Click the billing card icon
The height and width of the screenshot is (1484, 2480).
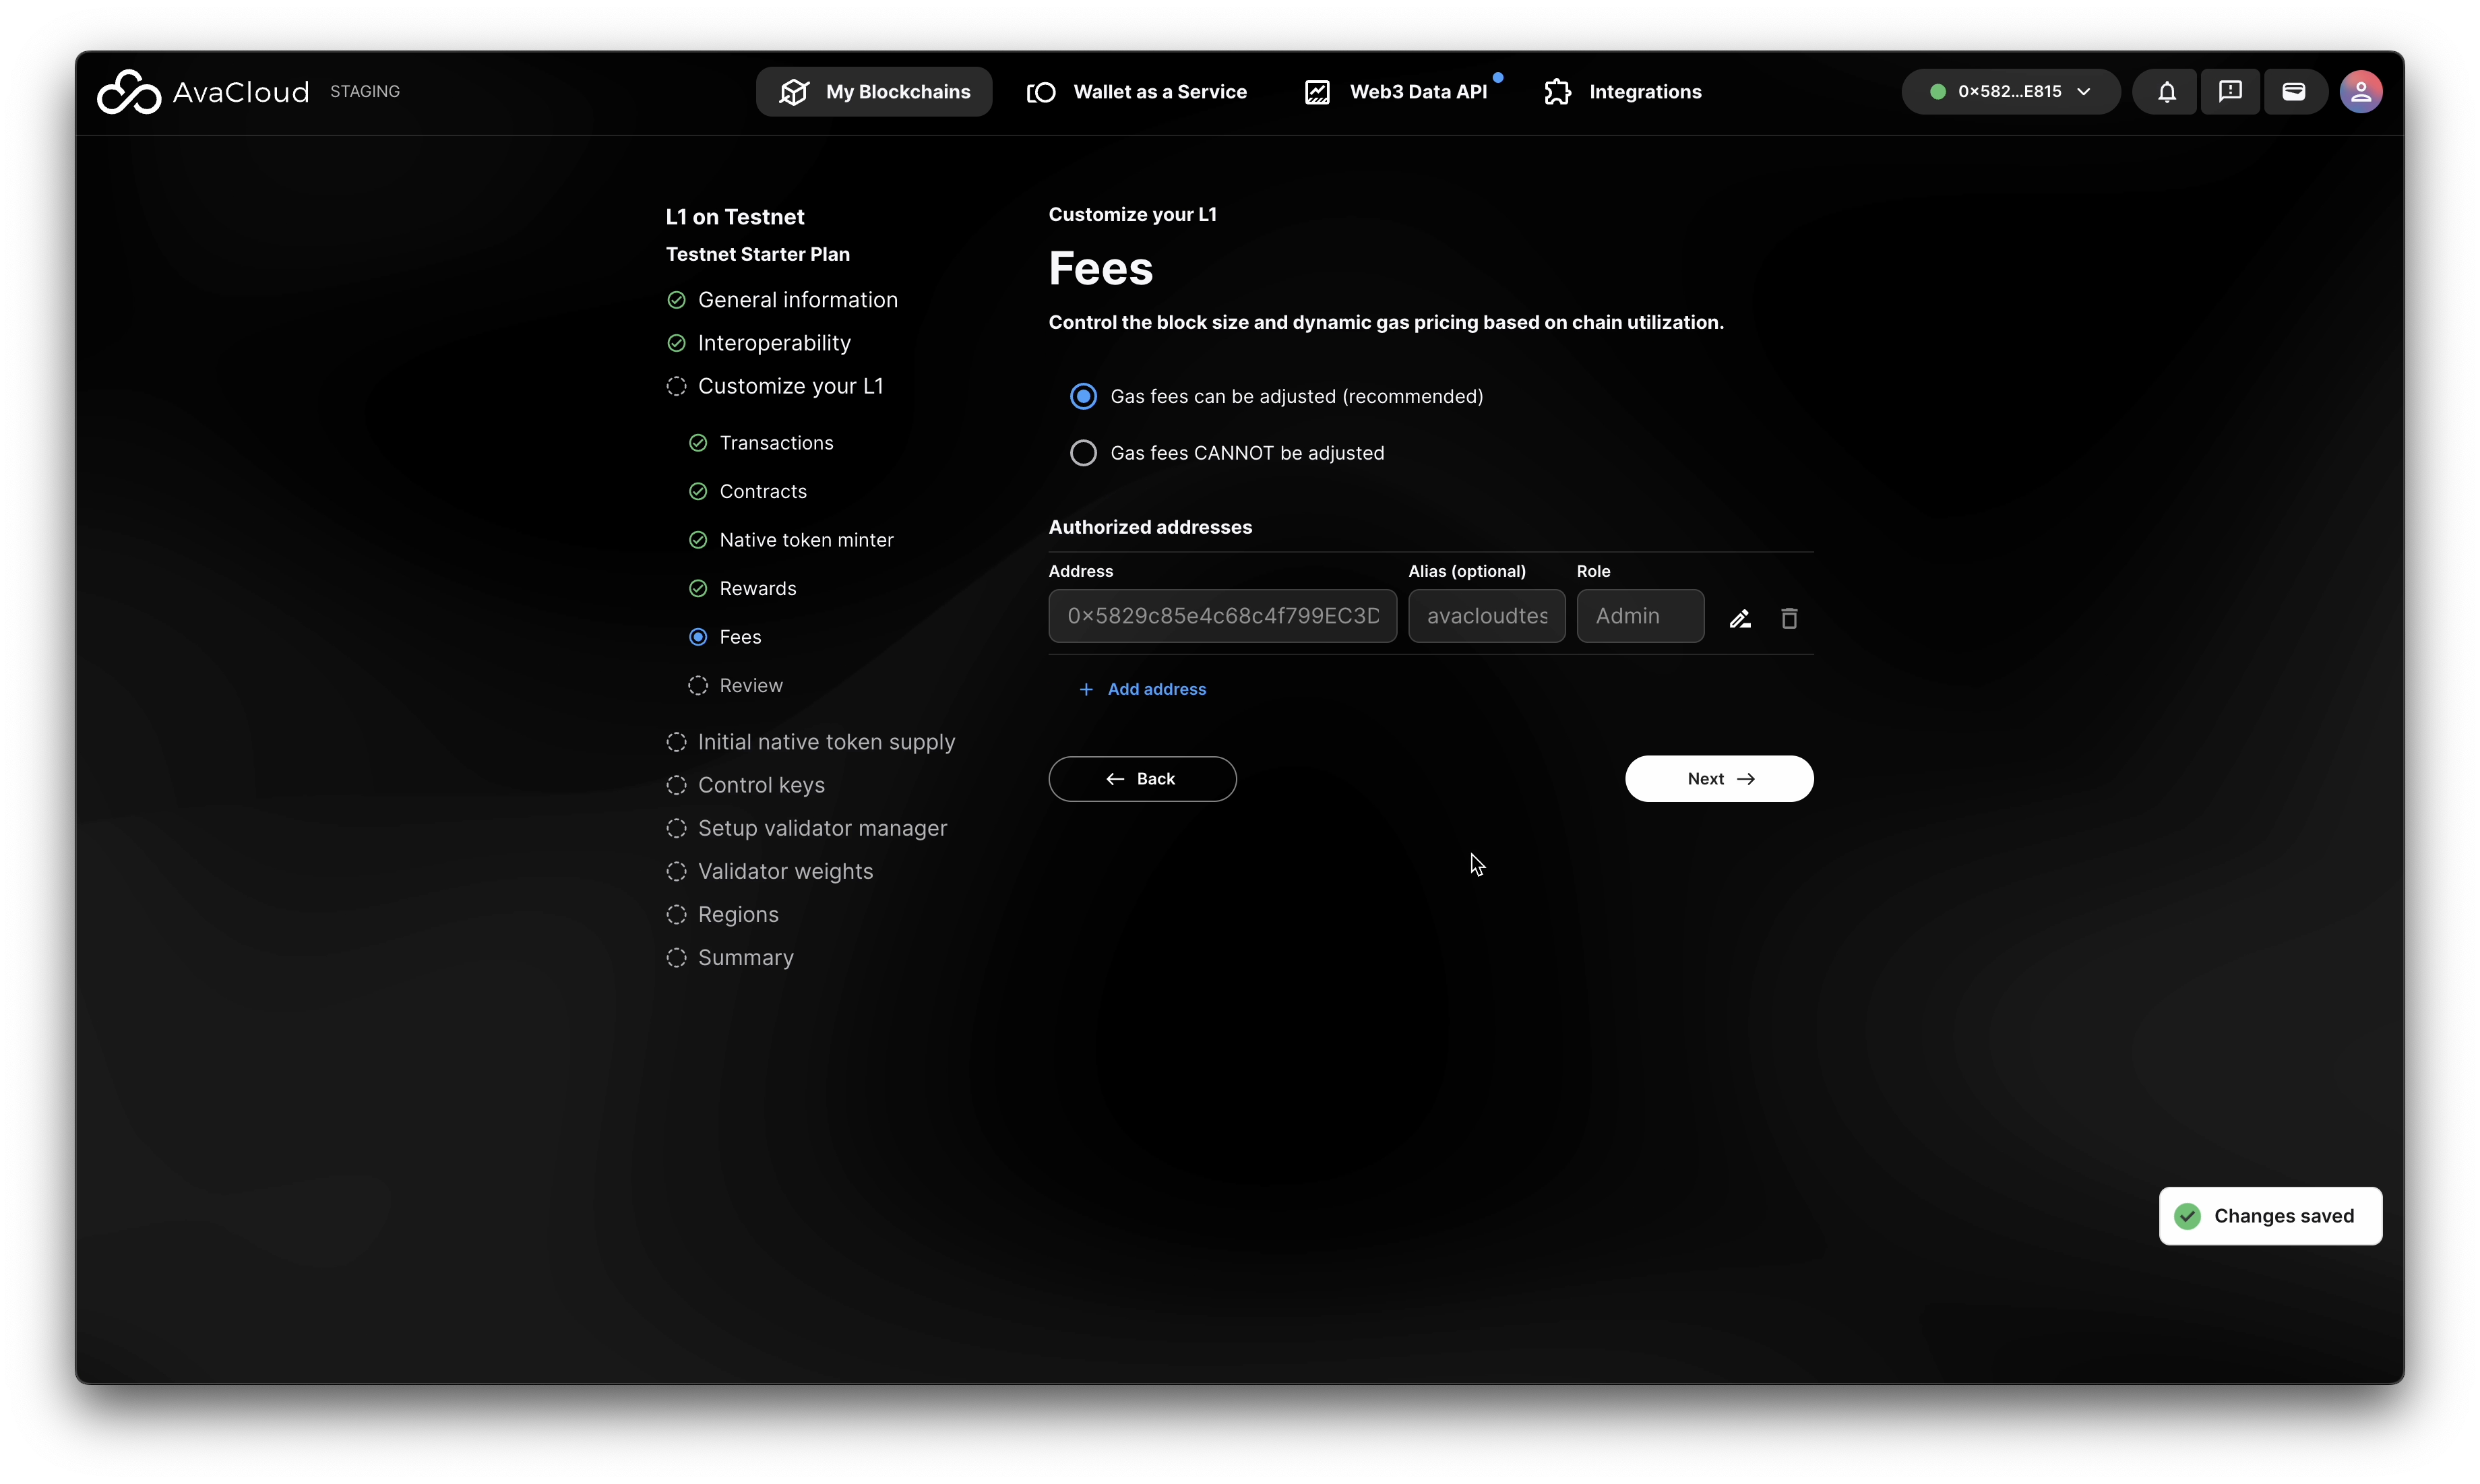[2294, 92]
